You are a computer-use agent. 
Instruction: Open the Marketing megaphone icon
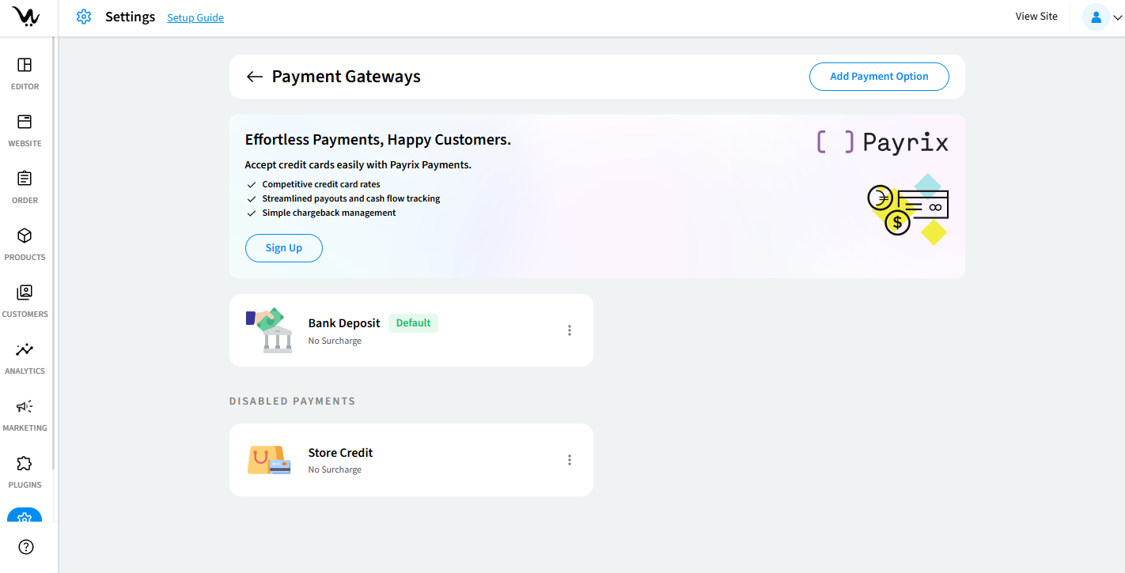(x=25, y=406)
